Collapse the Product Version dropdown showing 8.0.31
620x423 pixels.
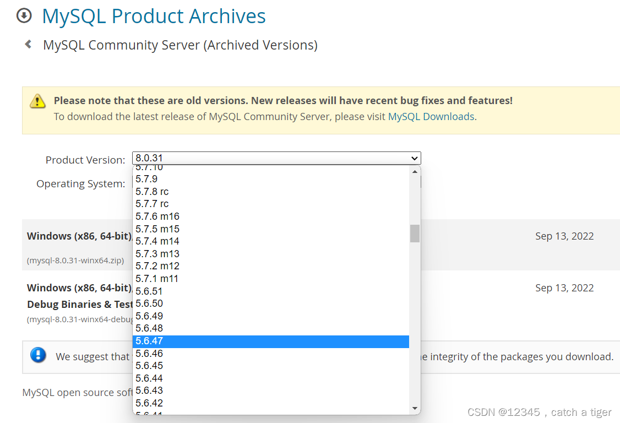pos(276,158)
